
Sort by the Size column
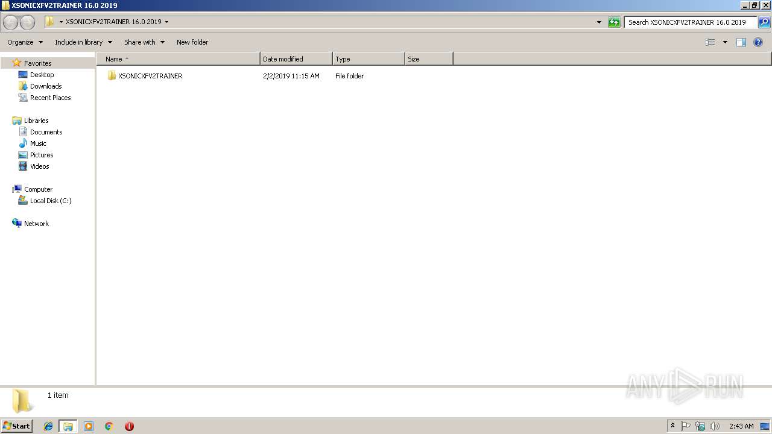(429, 59)
